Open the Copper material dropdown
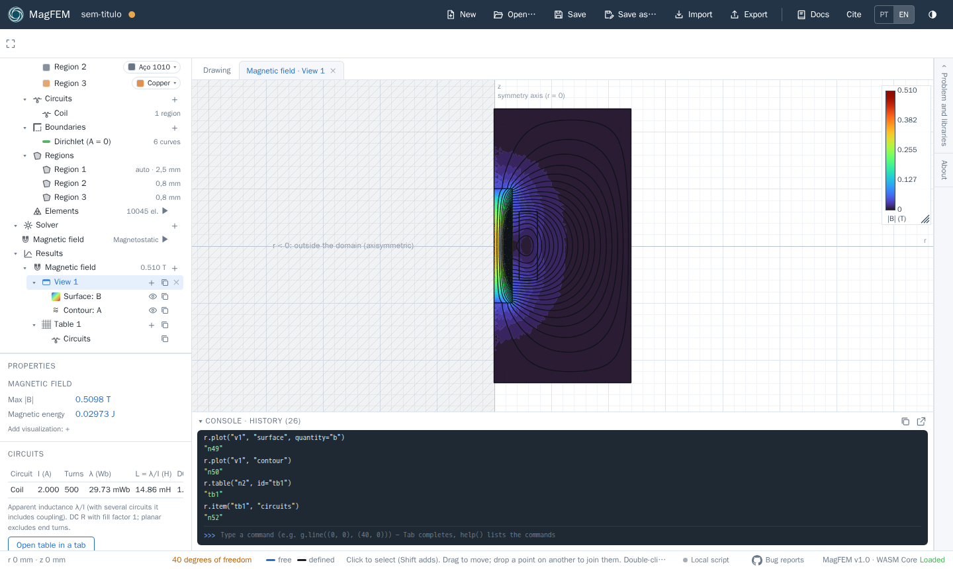 [x=156, y=83]
